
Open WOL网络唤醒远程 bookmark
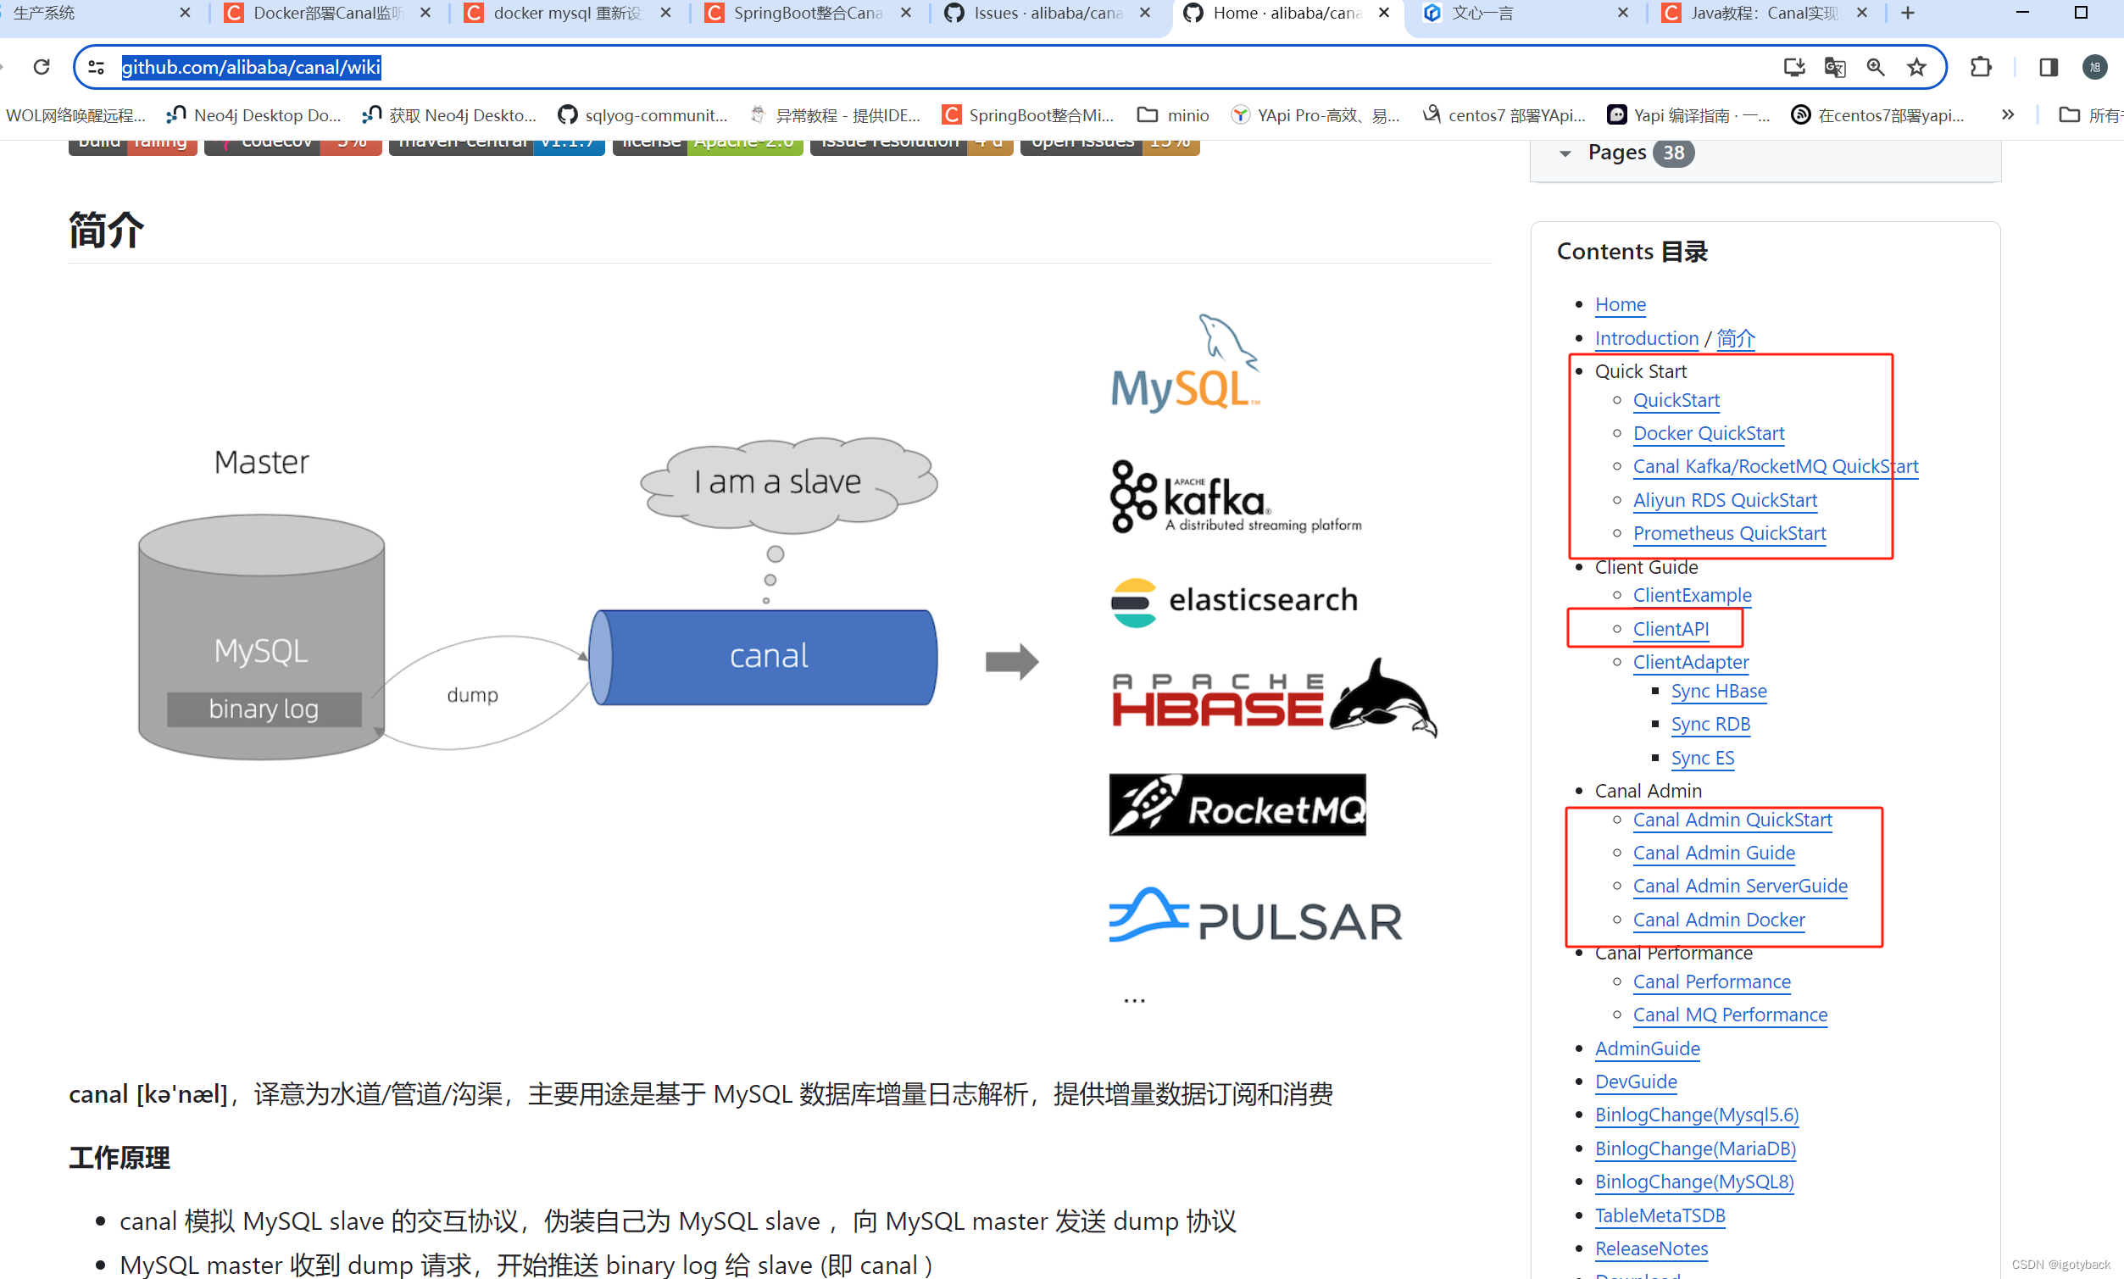coord(74,114)
